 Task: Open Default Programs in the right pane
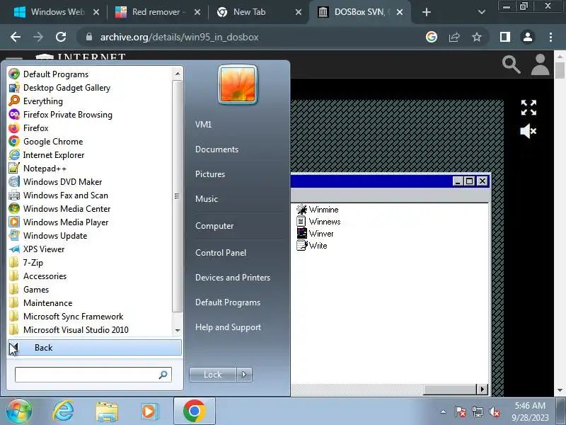click(x=227, y=302)
